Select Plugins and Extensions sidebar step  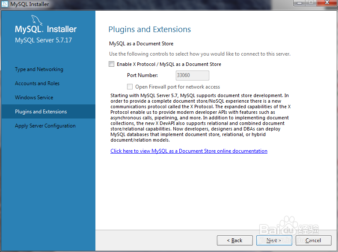click(48, 111)
